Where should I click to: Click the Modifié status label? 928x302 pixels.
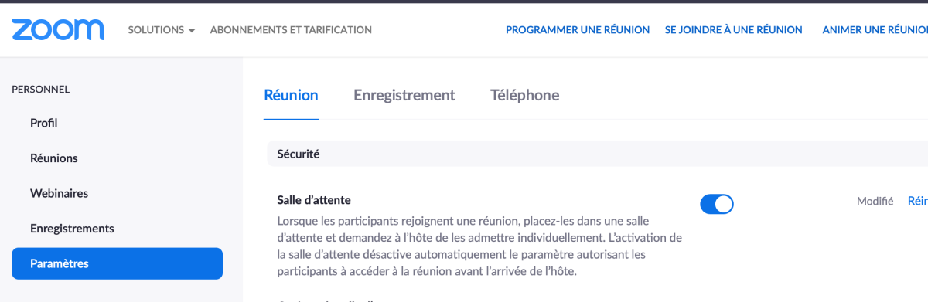(x=875, y=201)
